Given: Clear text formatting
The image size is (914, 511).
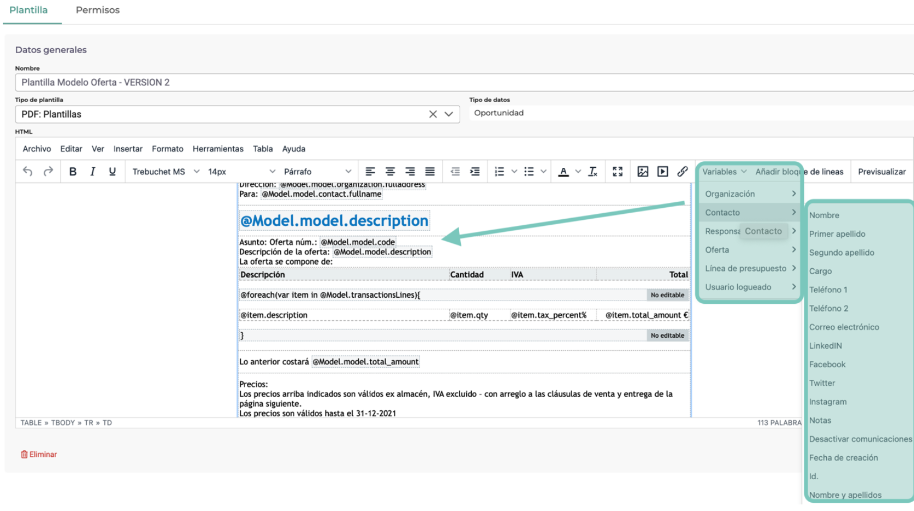Looking at the screenshot, I should pos(593,172).
